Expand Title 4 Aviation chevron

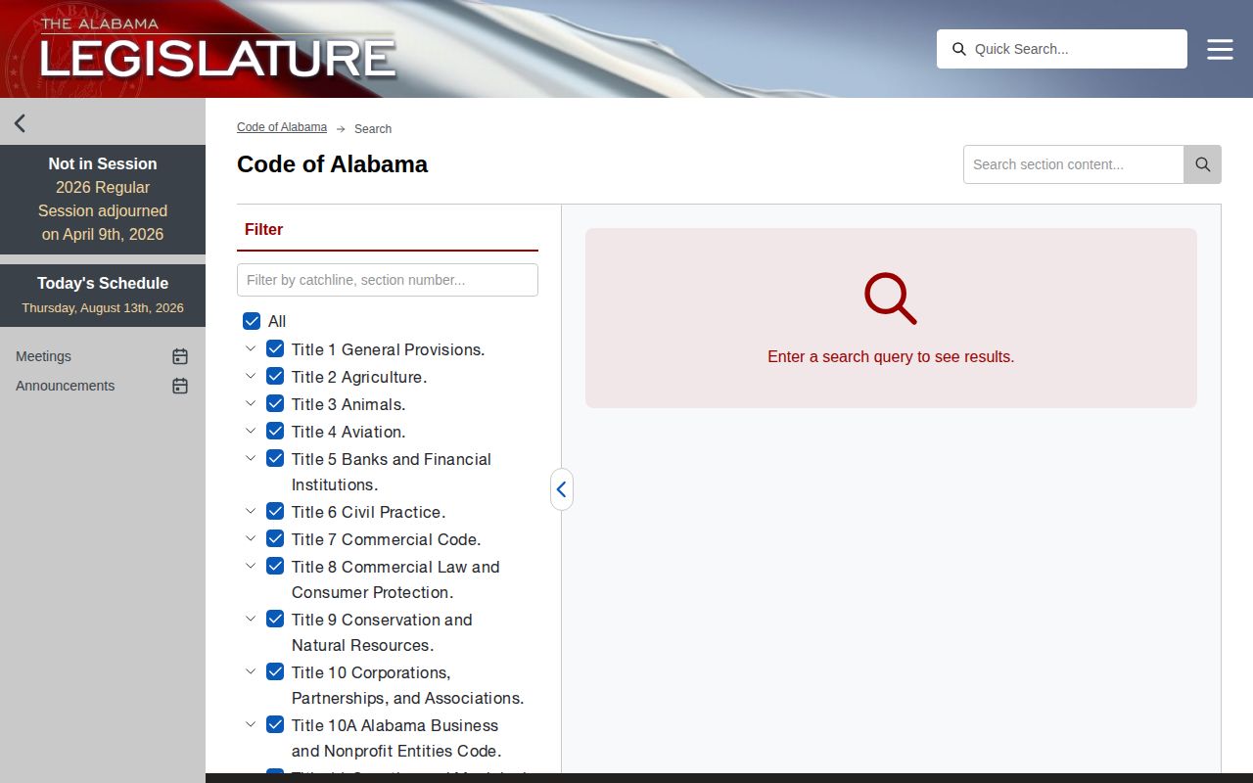coord(251,431)
